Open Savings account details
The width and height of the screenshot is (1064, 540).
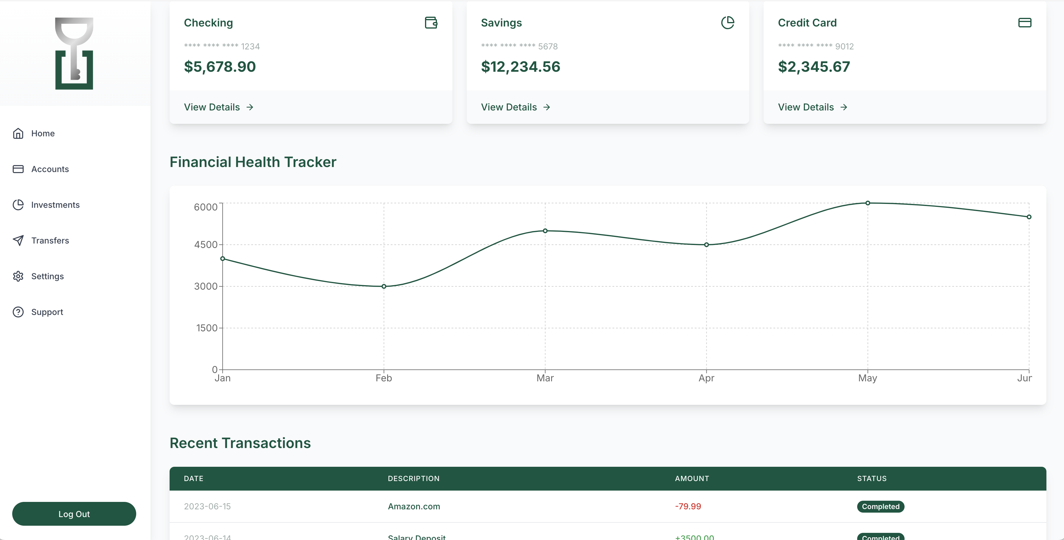click(x=515, y=107)
